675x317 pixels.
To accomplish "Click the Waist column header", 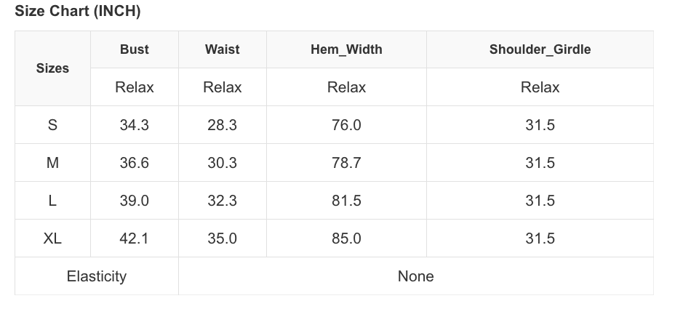I will (x=222, y=49).
